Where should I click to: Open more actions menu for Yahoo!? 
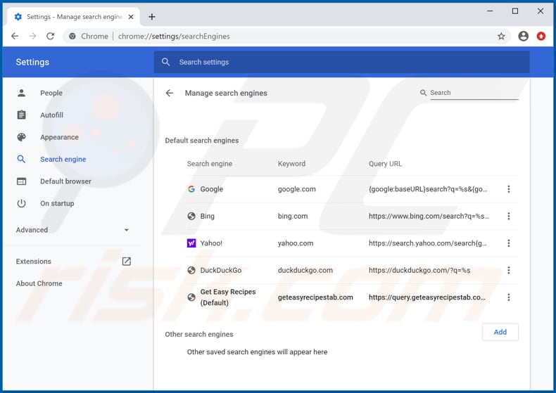508,243
